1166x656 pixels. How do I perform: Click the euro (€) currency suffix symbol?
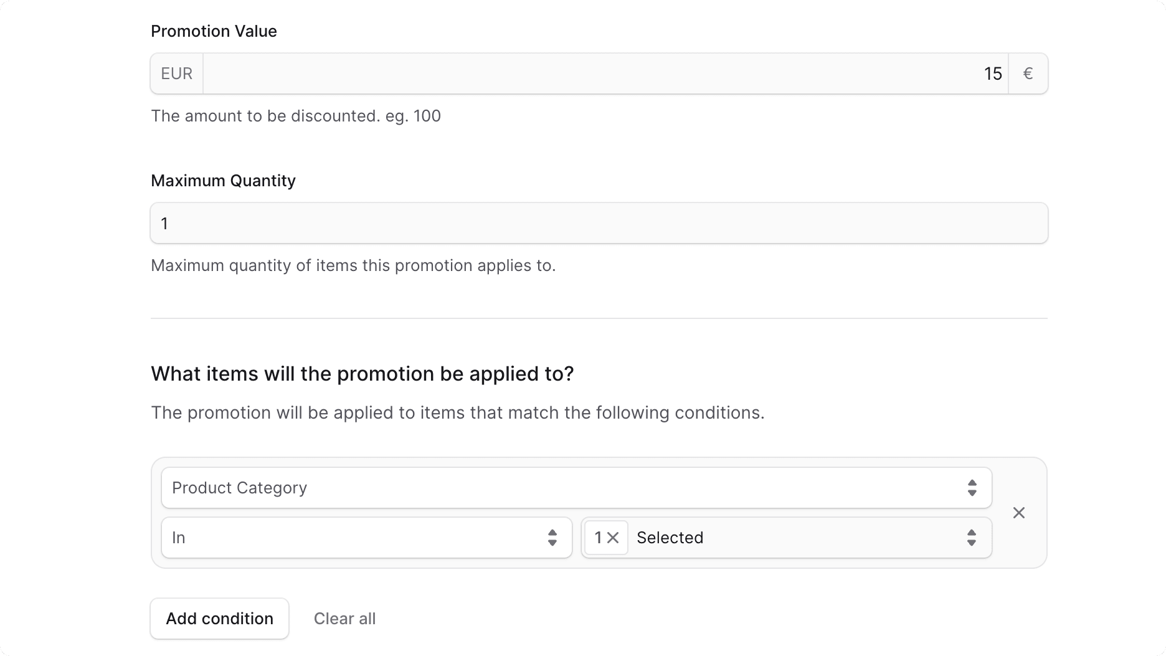tap(1028, 73)
